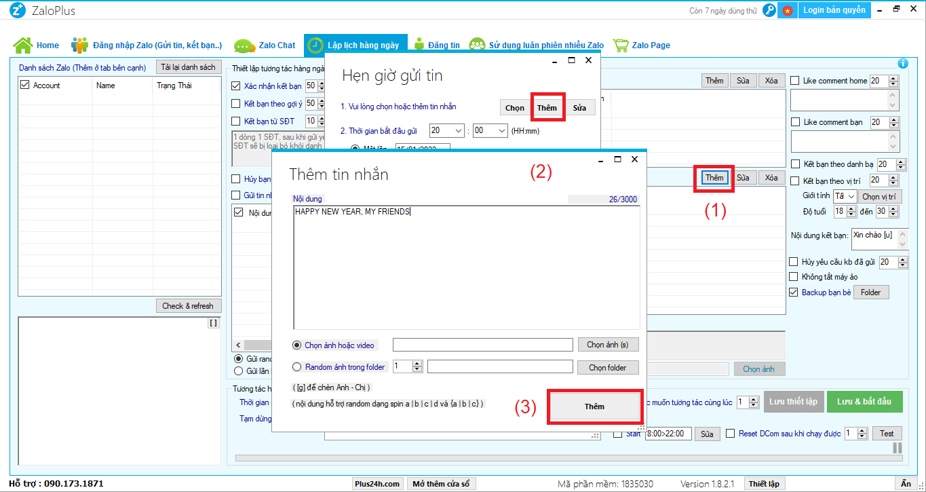
Task: Click Sửa in Hẹn giờ gửi tin
Action: pyautogui.click(x=579, y=108)
